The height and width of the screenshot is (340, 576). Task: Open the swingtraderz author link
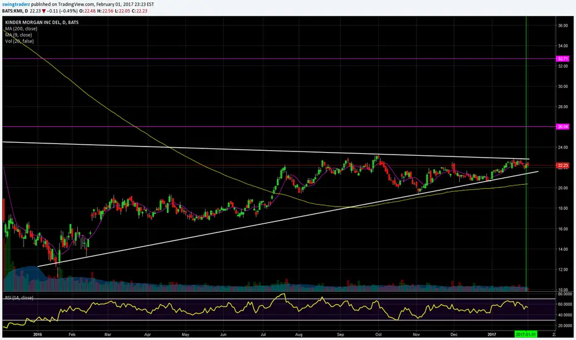(16, 4)
